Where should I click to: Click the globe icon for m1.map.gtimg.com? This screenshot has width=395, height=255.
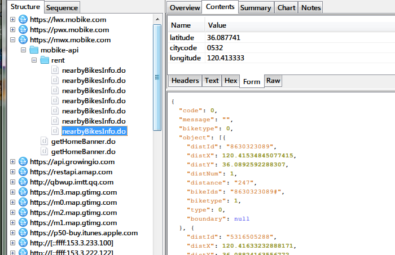tap(23, 223)
